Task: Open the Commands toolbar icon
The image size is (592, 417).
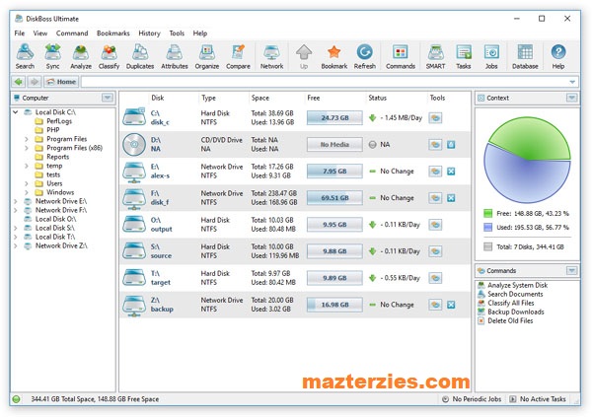Action: point(401,56)
